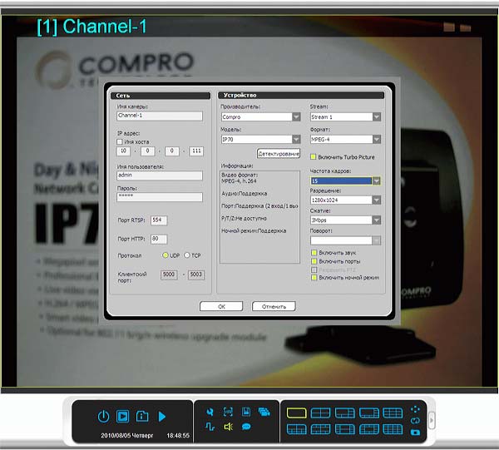Open playback mode with framed play icon
Image resolution: width=499 pixels, height=450 pixels.
click(123, 417)
